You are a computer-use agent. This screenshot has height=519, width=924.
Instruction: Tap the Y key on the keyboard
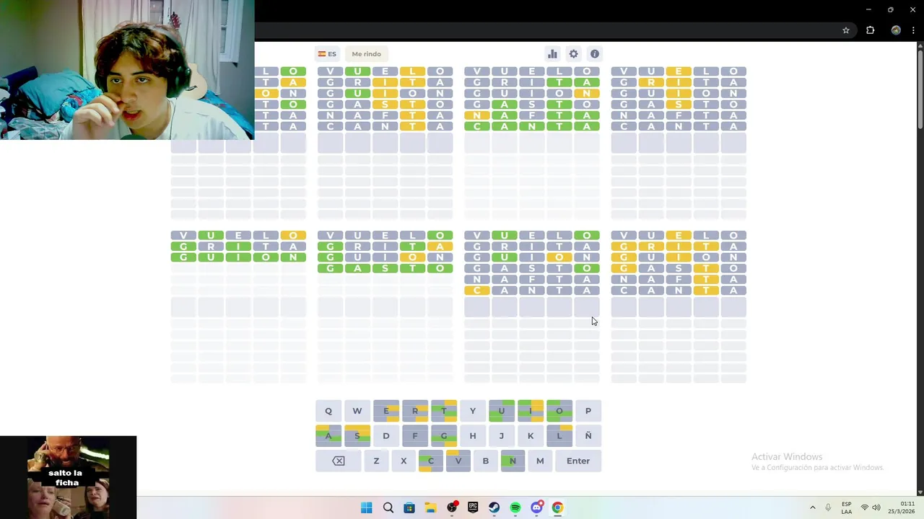pyautogui.click(x=473, y=411)
